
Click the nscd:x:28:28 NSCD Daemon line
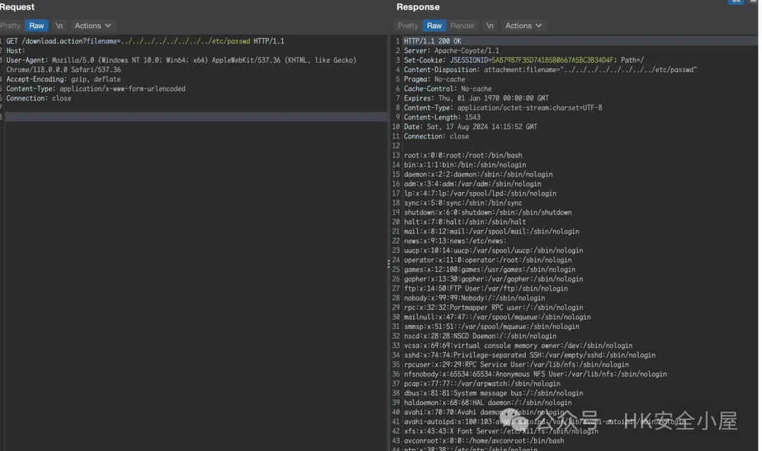[480, 336]
